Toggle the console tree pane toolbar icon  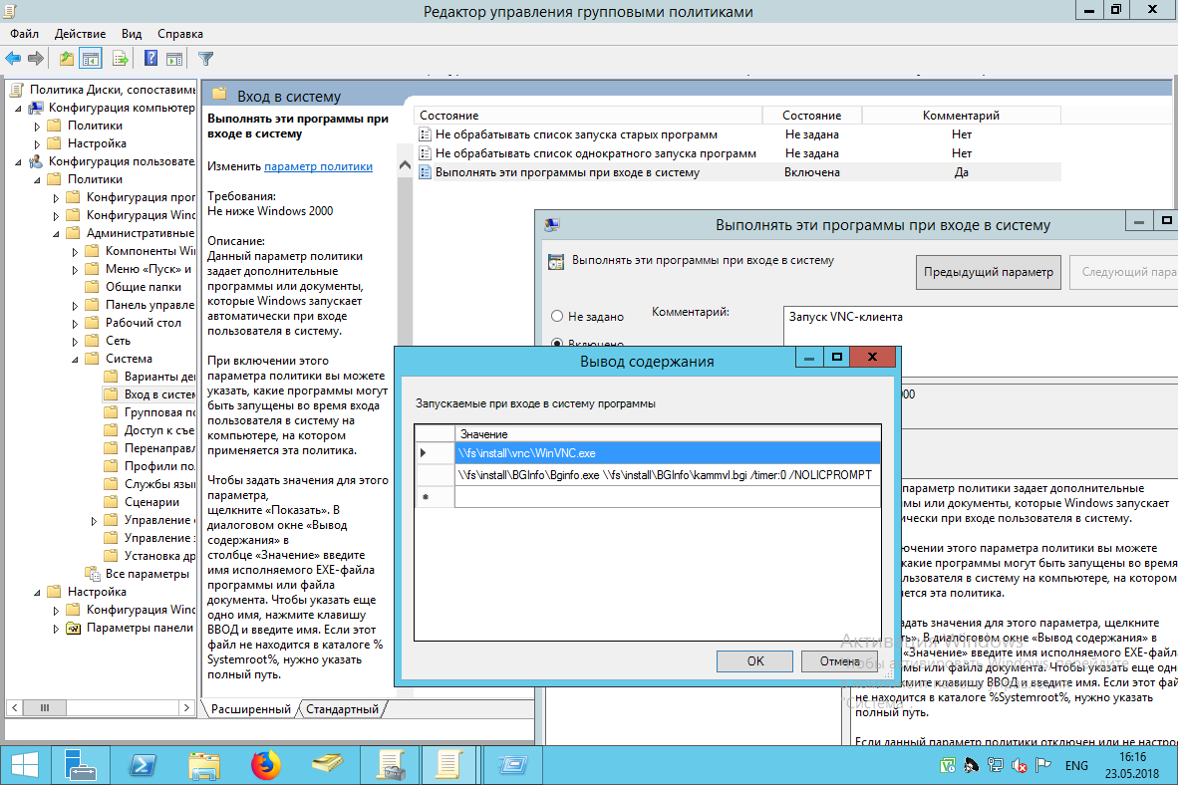[x=90, y=59]
